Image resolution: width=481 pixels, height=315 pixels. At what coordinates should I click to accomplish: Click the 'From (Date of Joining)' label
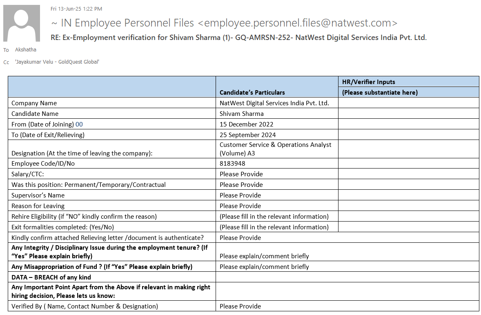(x=42, y=124)
